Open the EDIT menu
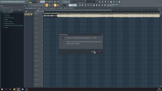This screenshot has width=162, height=91. (4, 2)
